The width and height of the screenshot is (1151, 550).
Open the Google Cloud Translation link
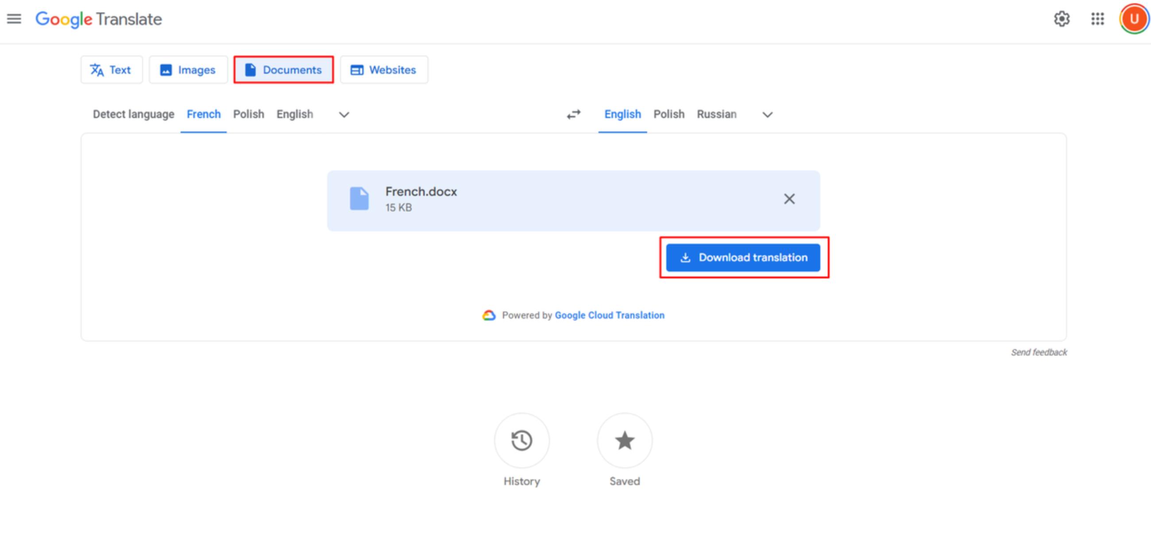(610, 315)
